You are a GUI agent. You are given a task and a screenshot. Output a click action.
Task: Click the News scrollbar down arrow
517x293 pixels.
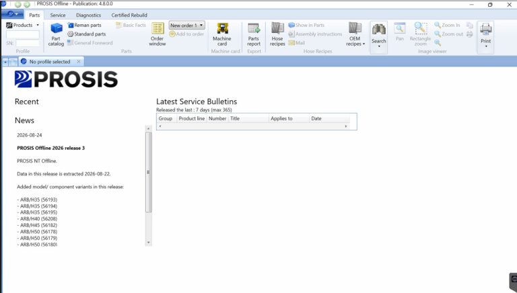point(148,243)
